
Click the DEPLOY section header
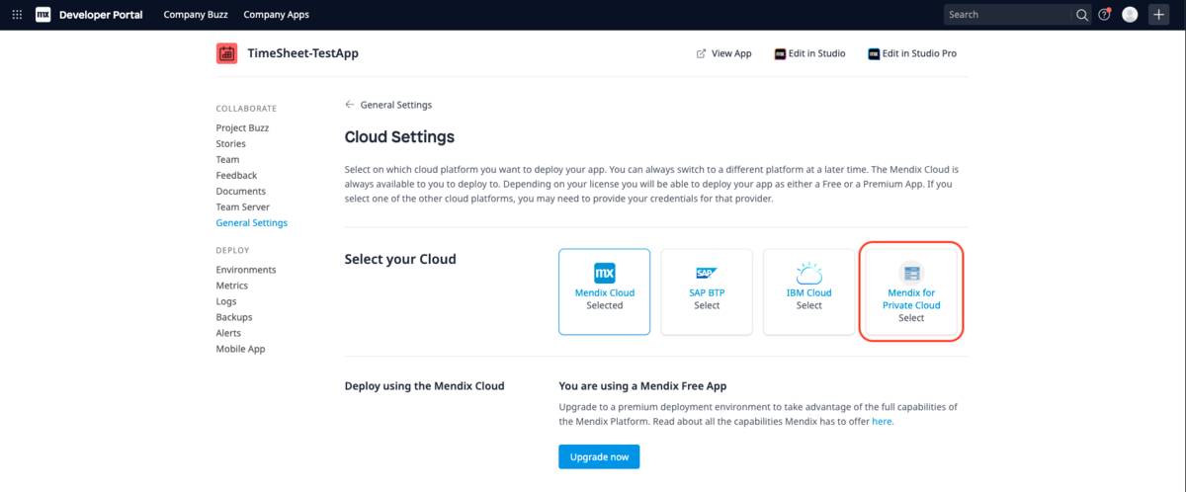(232, 251)
